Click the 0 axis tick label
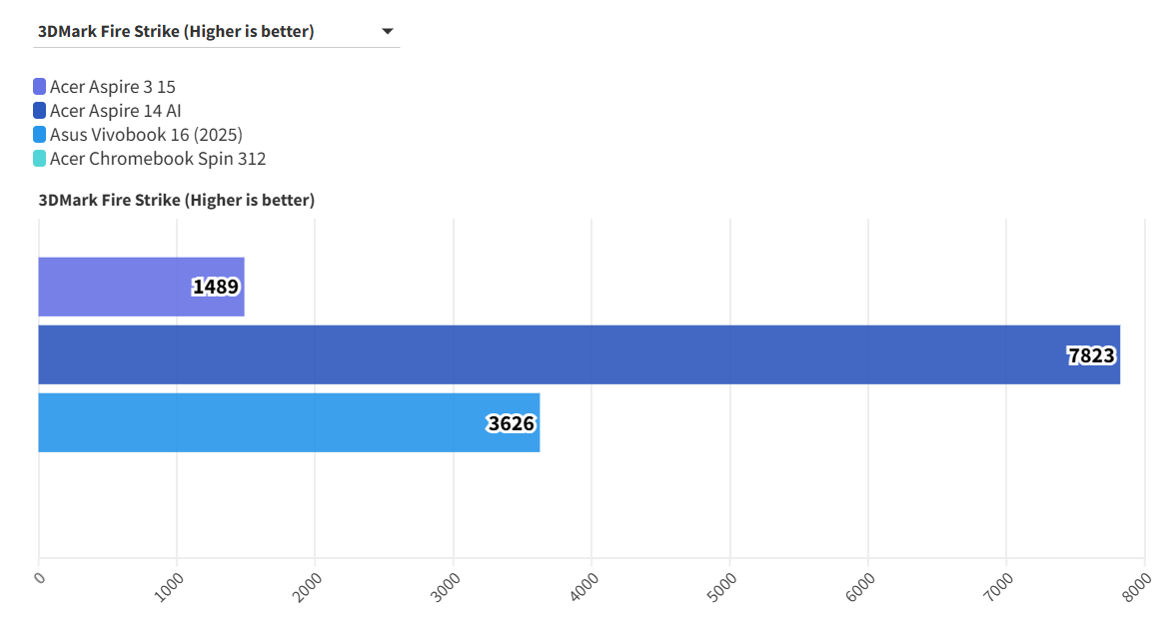Screen dimensions: 1176x622 click(x=39, y=577)
